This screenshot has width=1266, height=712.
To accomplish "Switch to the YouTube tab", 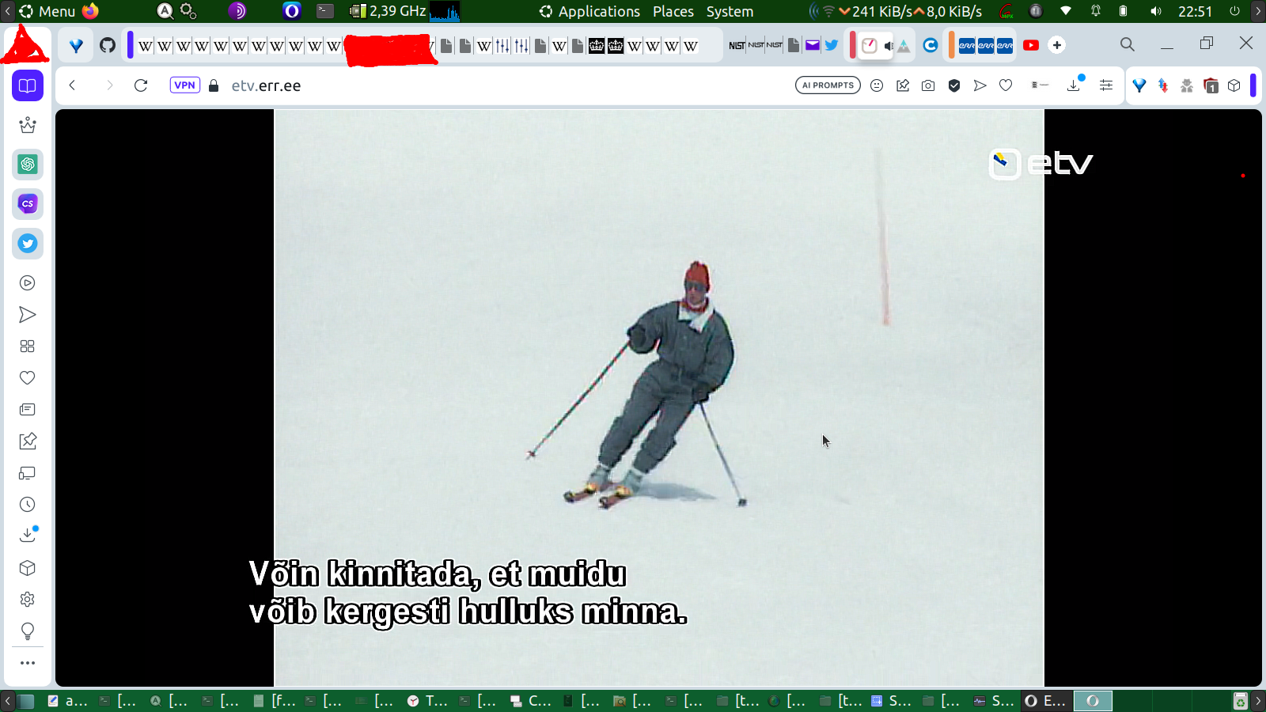I will pyautogui.click(x=1031, y=45).
